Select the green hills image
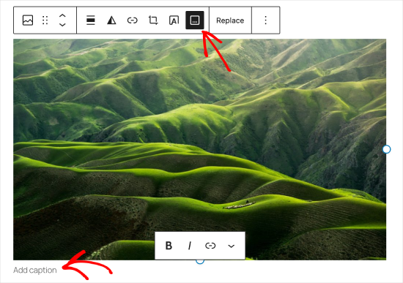 (x=200, y=149)
